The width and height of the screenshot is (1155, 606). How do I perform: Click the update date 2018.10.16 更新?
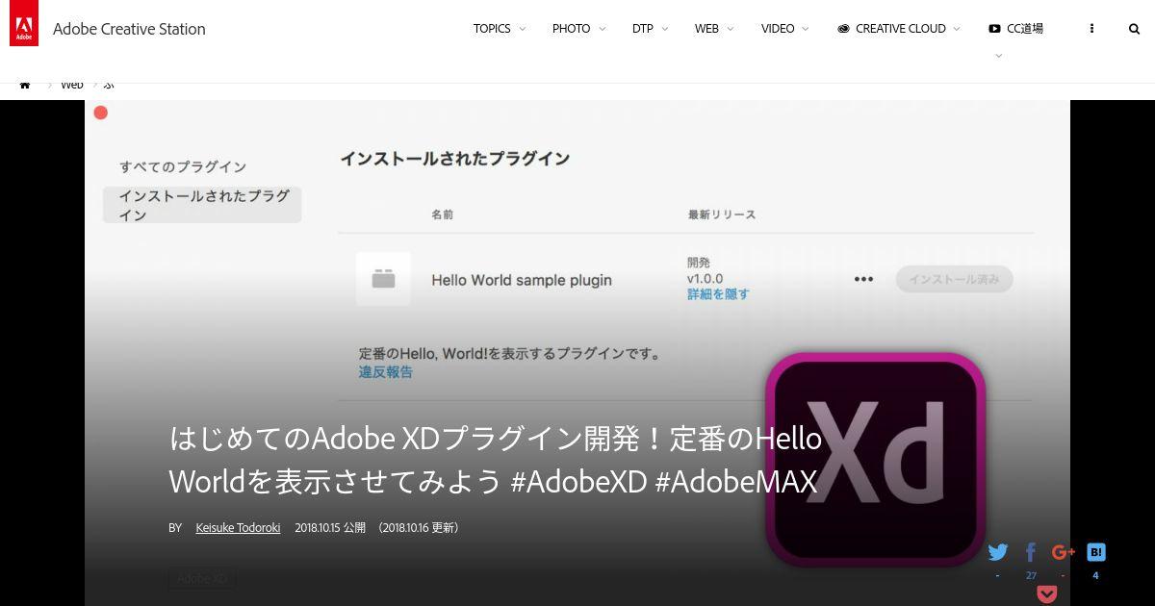419,527
